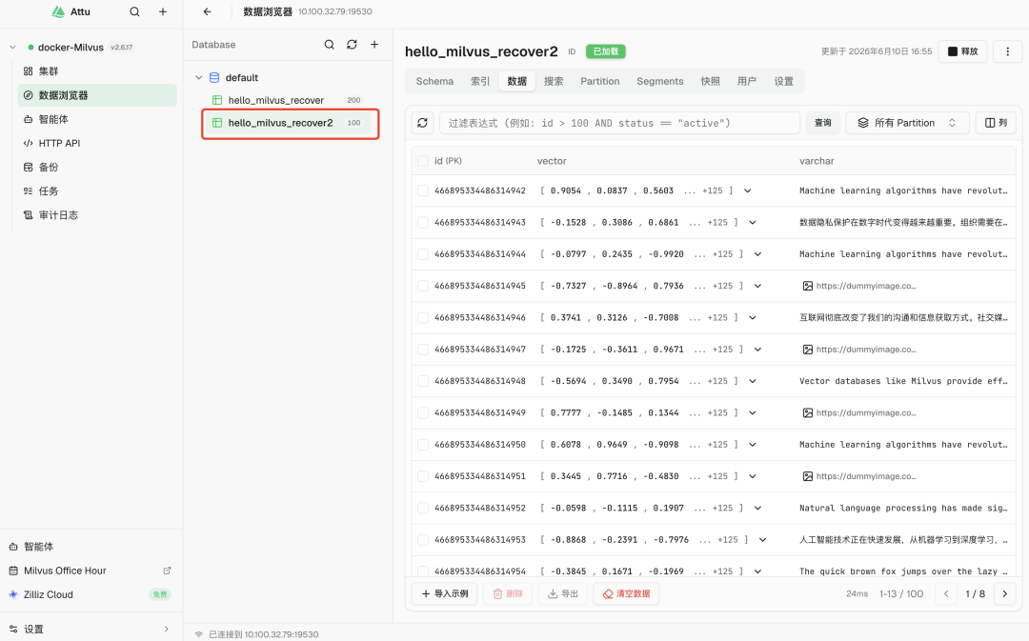Run the filter with 查询 button
The image size is (1029, 641).
click(823, 123)
